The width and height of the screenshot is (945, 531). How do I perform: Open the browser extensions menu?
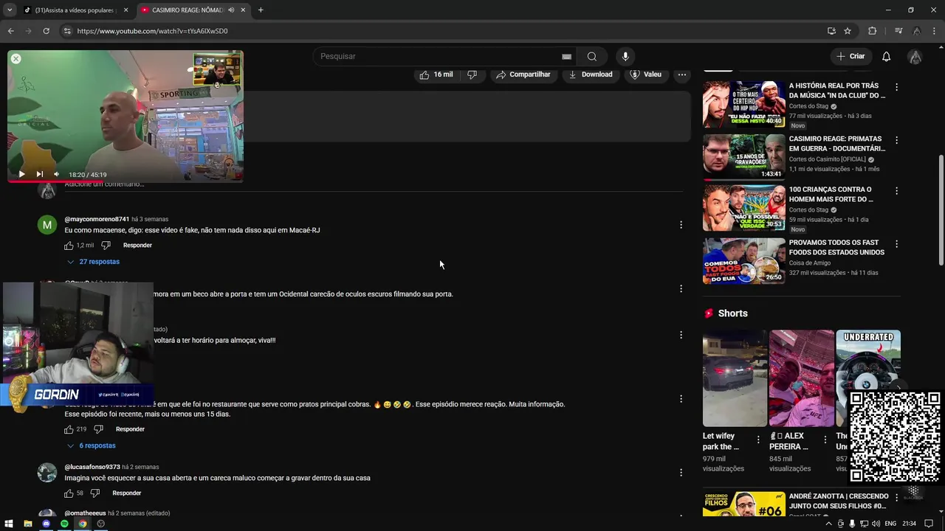[872, 31]
